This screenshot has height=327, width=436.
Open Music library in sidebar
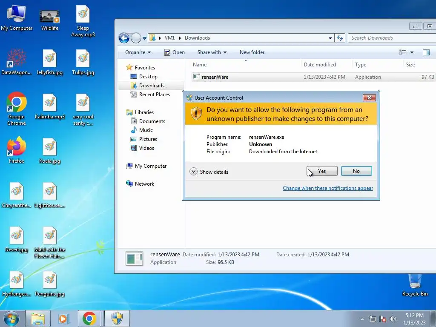pyautogui.click(x=142, y=130)
